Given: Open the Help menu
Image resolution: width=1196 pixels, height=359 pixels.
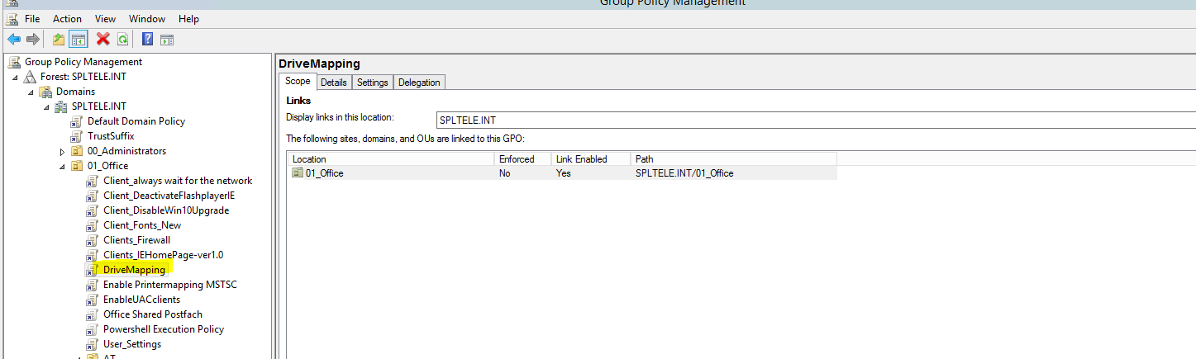Looking at the screenshot, I should click(x=188, y=18).
